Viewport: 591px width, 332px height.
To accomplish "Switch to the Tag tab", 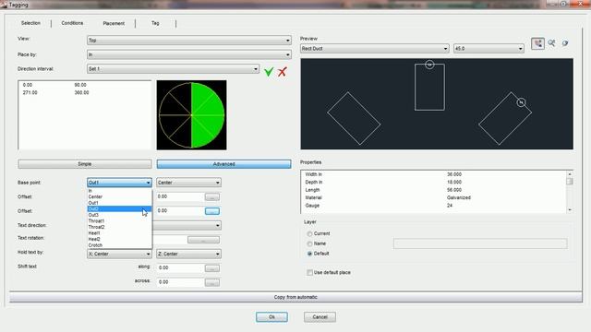I will (x=155, y=23).
